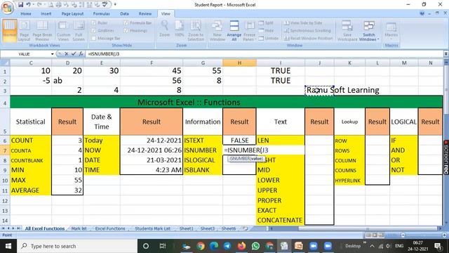Hide the current window

[x=266, y=30]
